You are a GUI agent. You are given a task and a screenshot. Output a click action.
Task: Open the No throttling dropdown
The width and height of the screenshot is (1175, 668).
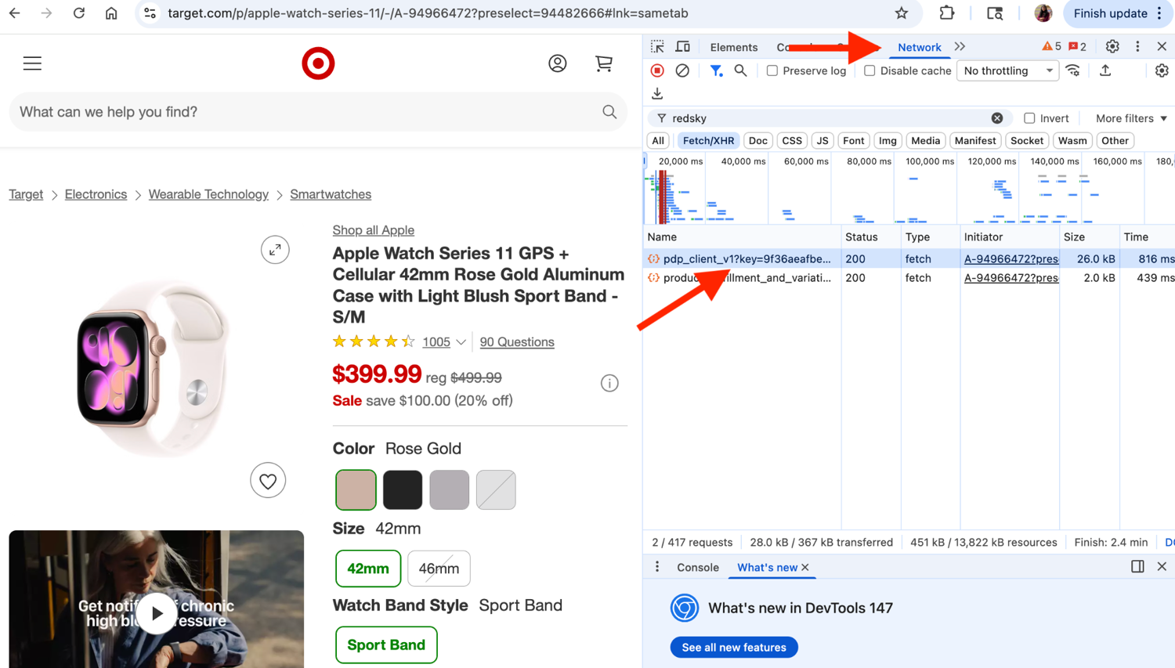point(1008,70)
